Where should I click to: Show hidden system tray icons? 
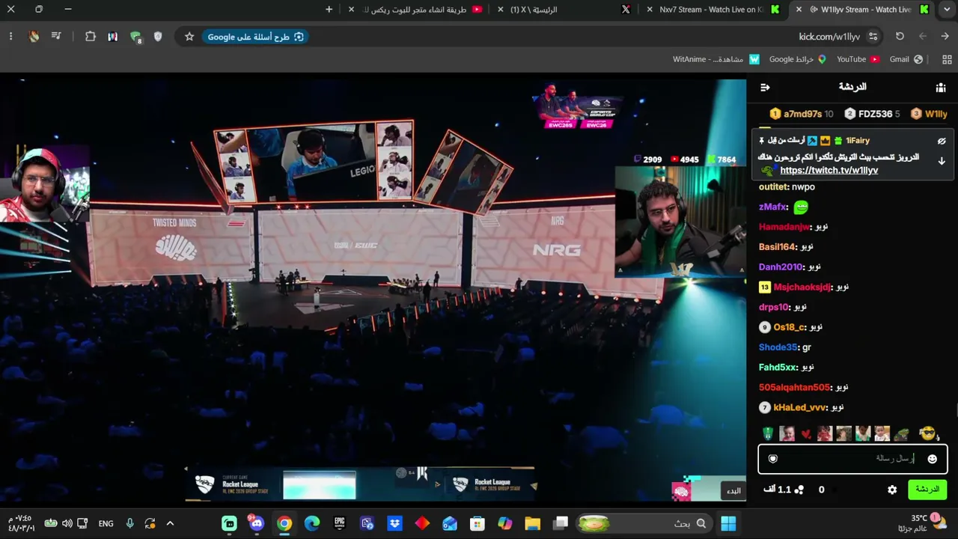tap(170, 523)
